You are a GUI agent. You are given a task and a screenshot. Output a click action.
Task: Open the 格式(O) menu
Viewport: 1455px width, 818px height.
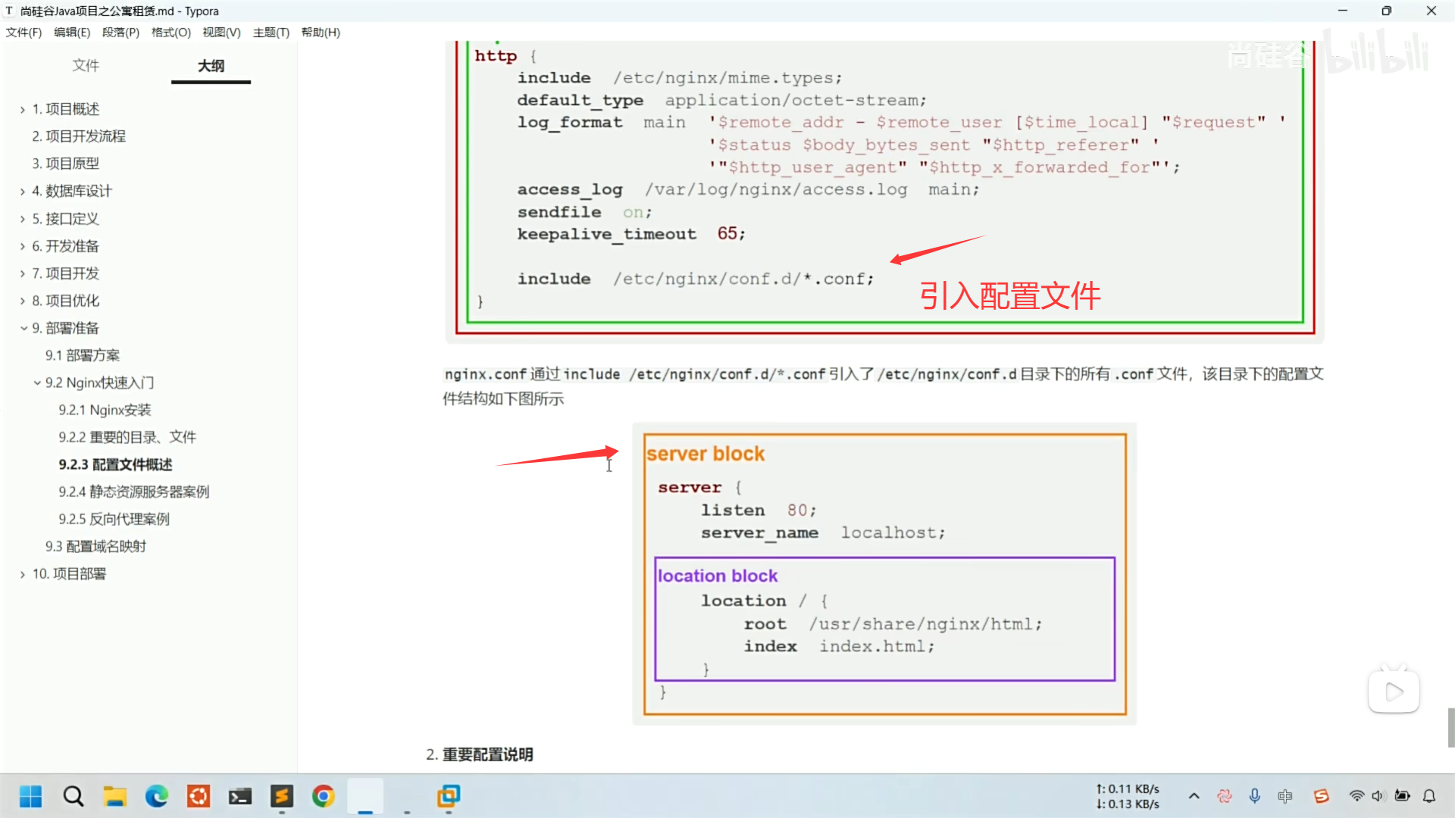coord(171,32)
